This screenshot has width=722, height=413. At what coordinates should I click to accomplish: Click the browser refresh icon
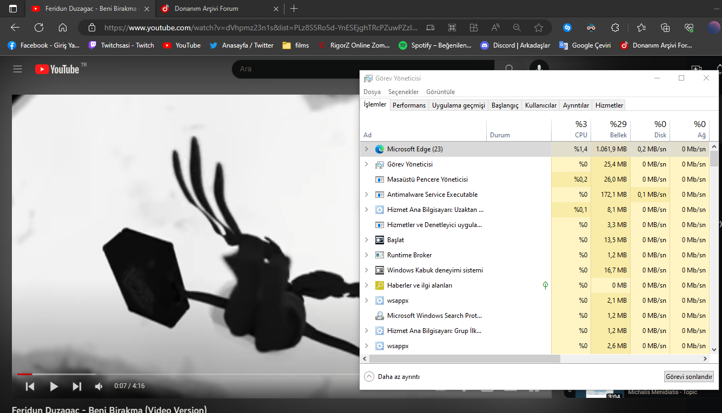(39, 28)
